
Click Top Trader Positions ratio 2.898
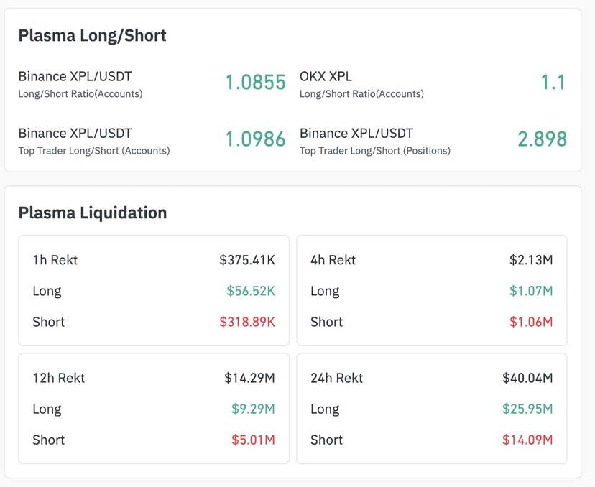pos(542,139)
